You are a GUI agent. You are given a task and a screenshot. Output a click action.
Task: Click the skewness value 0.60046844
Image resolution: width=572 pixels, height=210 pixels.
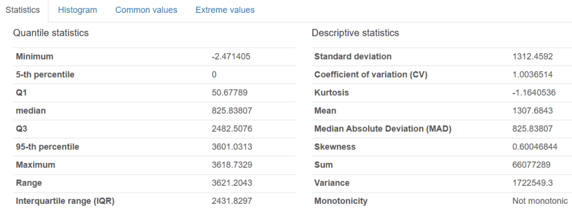[x=535, y=147]
